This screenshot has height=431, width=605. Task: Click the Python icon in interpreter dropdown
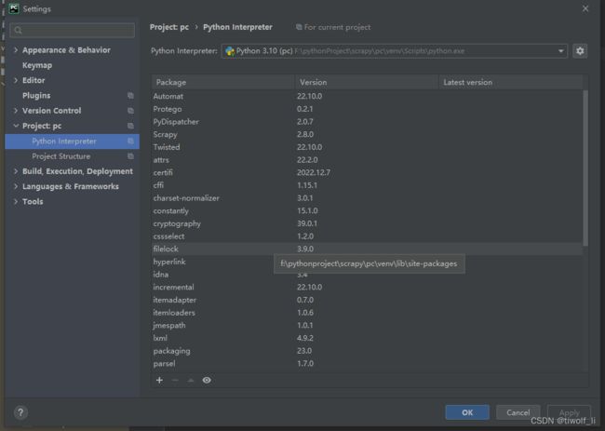coord(230,51)
